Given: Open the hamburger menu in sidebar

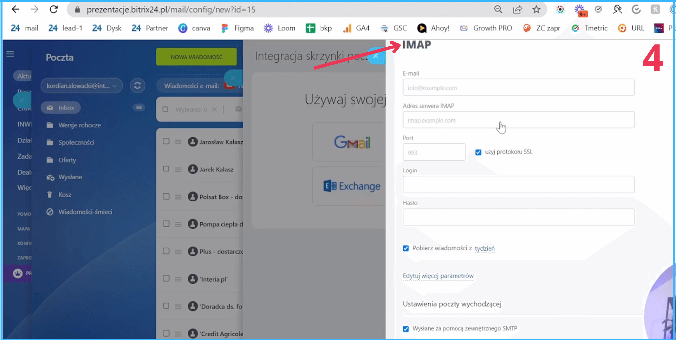Looking at the screenshot, I should click(10, 54).
